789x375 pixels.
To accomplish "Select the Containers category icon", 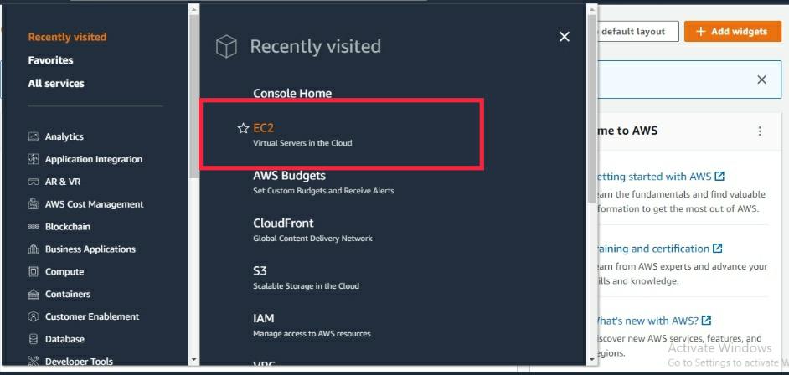I will [34, 294].
